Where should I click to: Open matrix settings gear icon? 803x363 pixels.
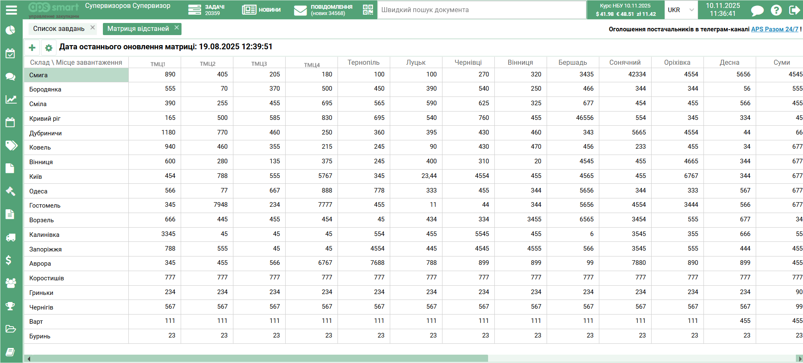49,48
